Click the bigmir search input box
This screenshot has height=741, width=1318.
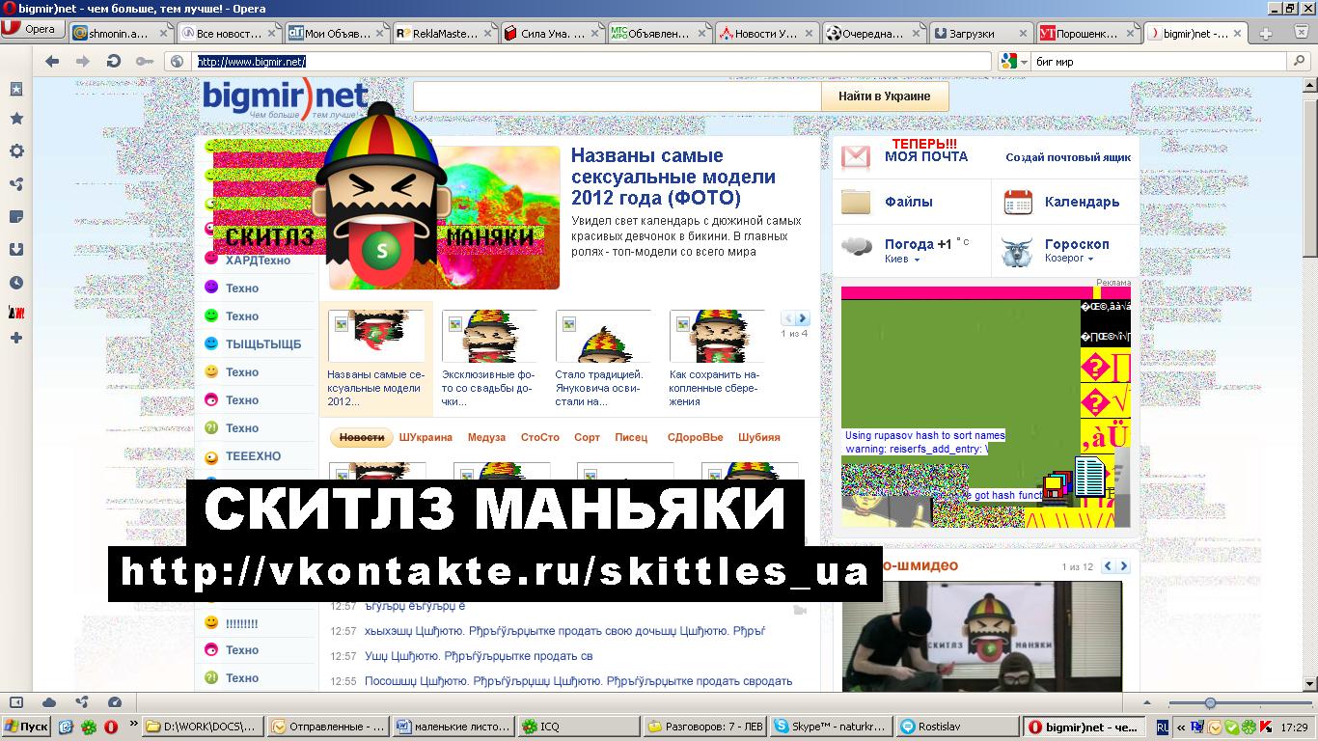pyautogui.click(x=618, y=96)
